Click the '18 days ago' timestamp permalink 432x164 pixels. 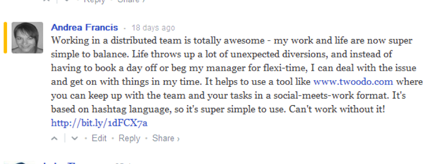point(153,28)
